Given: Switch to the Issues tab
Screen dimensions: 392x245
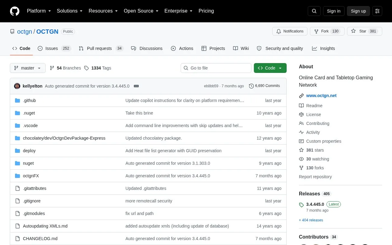Looking at the screenshot, I should 54,48.
